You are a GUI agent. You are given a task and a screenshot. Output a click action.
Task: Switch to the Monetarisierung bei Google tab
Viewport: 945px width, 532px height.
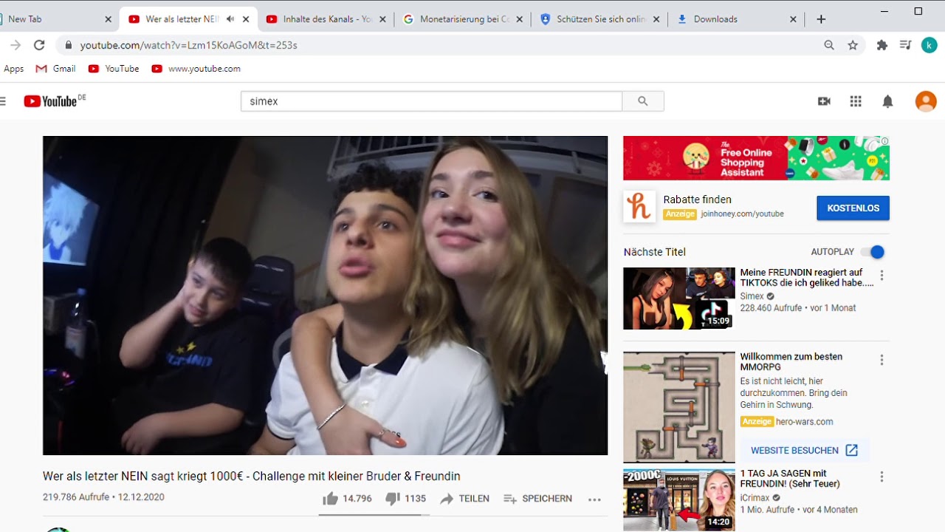pyautogui.click(x=464, y=19)
